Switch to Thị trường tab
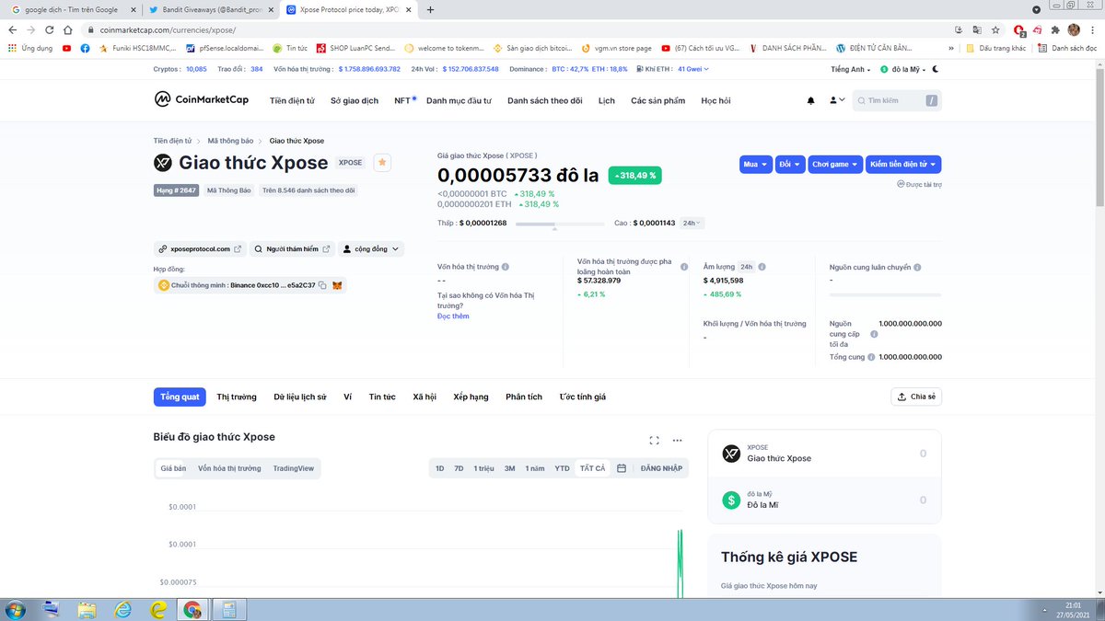Image resolution: width=1105 pixels, height=621 pixels. tap(237, 397)
